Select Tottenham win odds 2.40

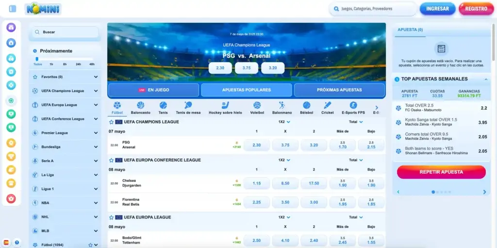[x=314, y=240]
